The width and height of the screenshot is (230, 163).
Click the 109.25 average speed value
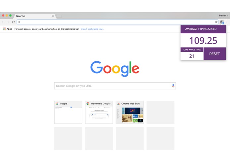click(x=203, y=41)
